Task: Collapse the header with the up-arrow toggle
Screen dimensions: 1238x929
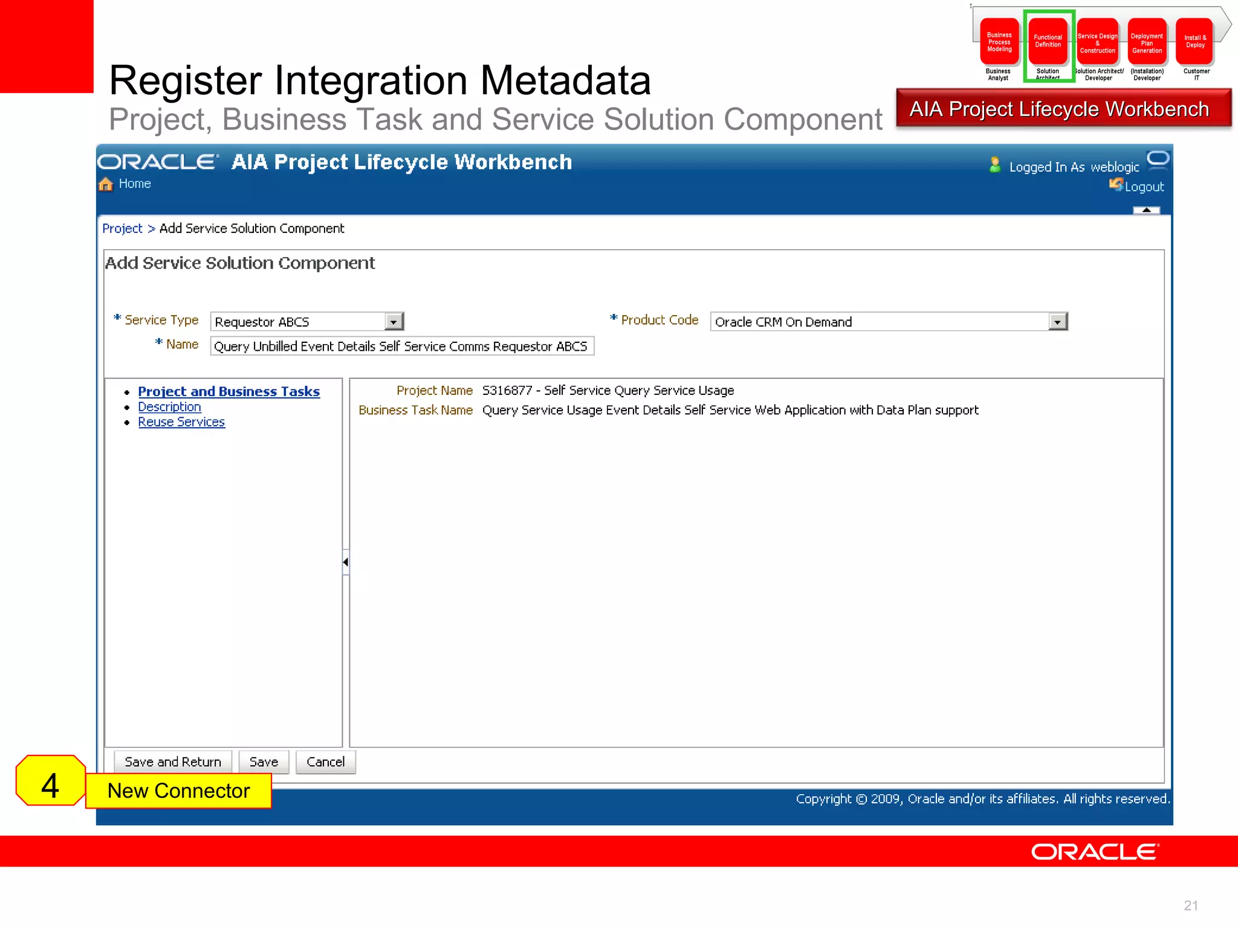Action: [x=1146, y=210]
